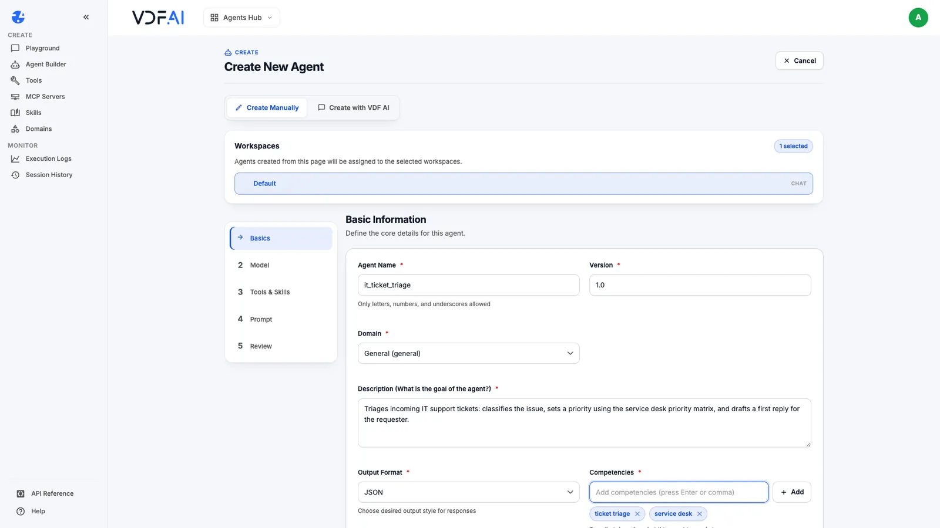Screen dimensions: 940x528
Task: Open Session History clock icon
Action: (x=15, y=175)
